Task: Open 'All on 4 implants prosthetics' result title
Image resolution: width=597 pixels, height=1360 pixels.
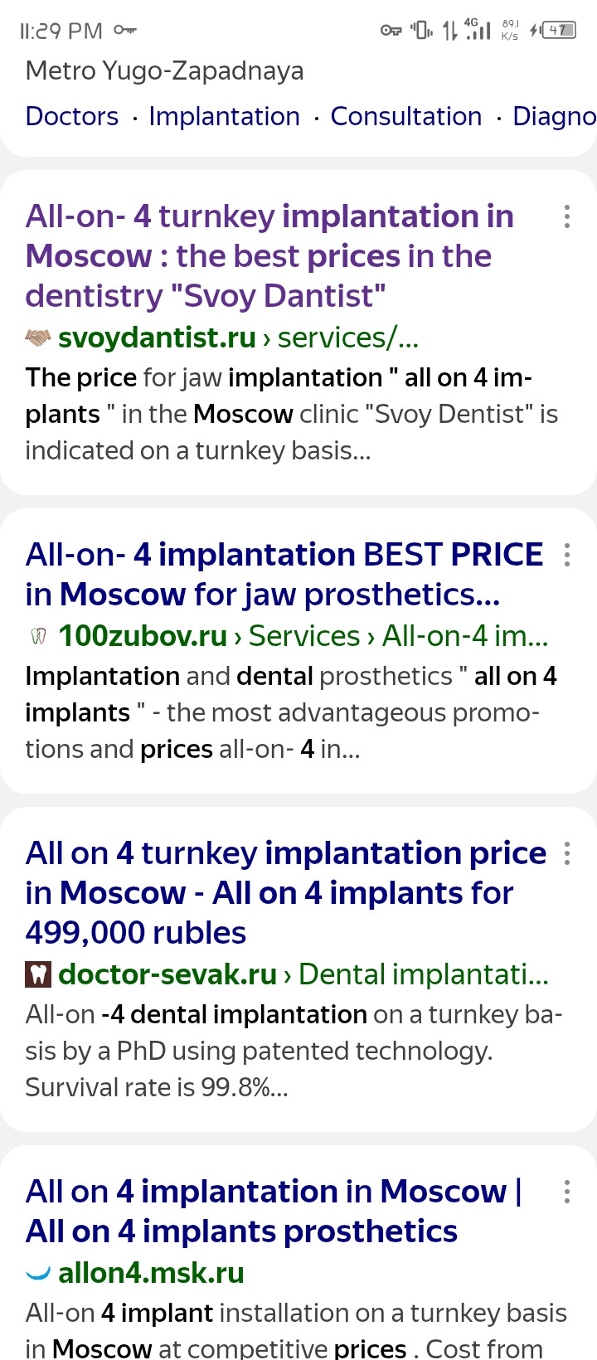Action: [274, 1212]
